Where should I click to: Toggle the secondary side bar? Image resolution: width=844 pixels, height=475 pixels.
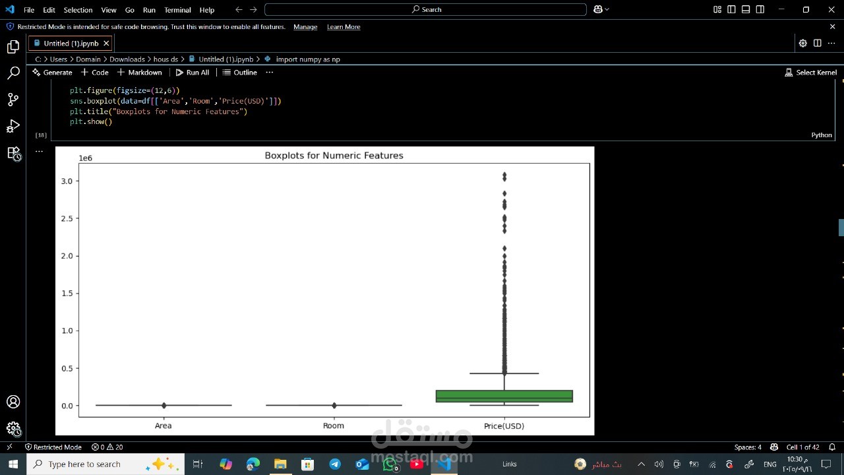point(760,9)
